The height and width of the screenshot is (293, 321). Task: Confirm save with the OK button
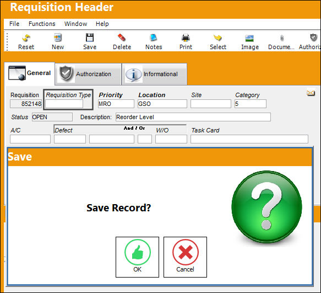point(137,257)
